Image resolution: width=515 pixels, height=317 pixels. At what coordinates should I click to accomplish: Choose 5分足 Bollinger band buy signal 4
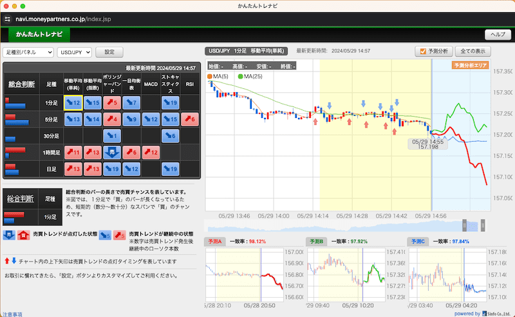pyautogui.click(x=112, y=119)
